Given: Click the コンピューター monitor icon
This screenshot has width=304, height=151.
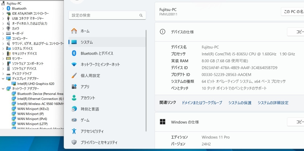Looking at the screenshot, I should click(x=8, y=38).
